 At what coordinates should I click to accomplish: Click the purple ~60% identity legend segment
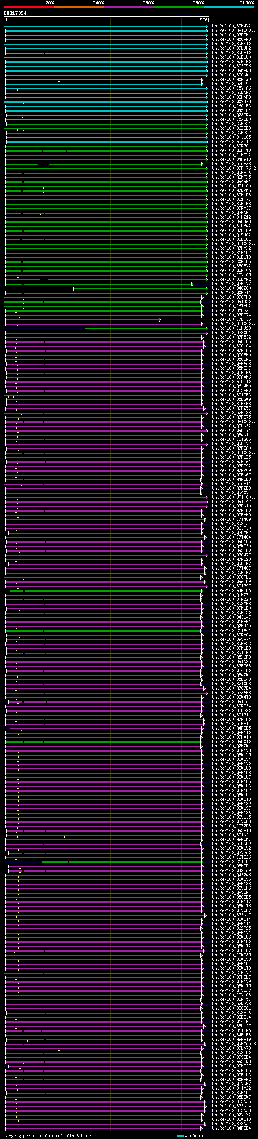point(129,7)
